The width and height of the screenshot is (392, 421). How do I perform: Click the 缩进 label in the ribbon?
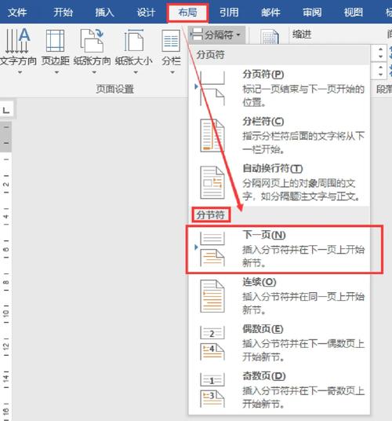tap(302, 35)
